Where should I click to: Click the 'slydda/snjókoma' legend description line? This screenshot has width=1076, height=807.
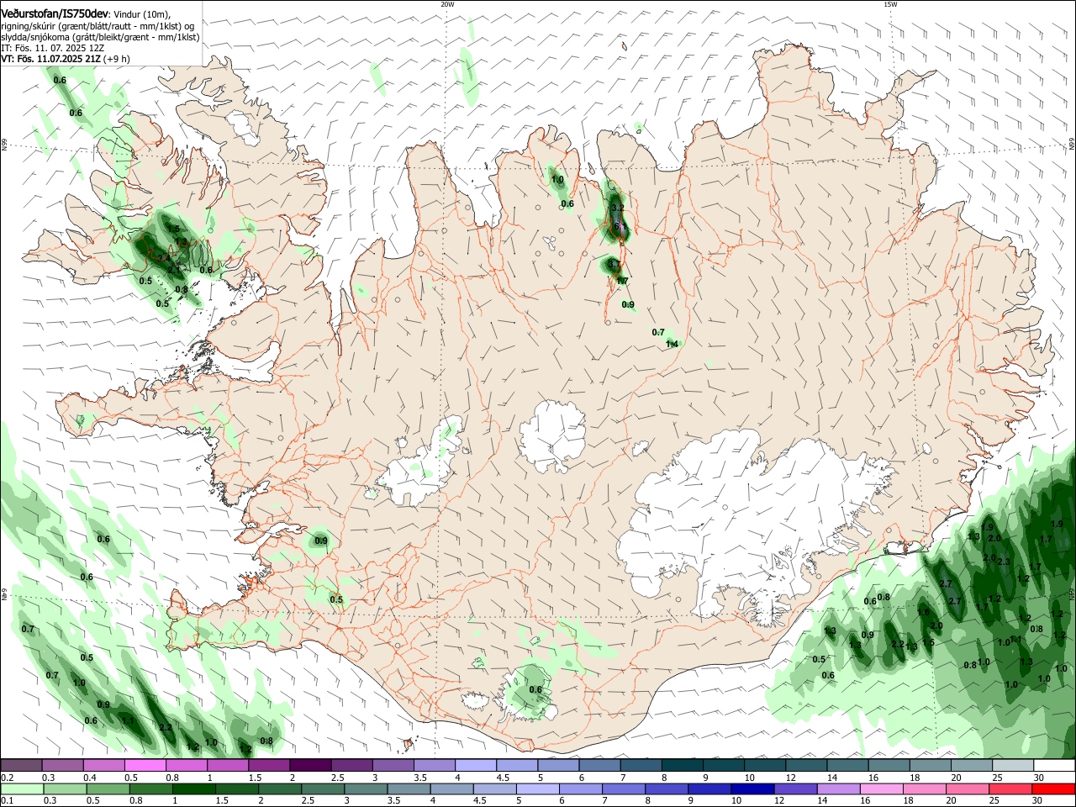[100, 37]
